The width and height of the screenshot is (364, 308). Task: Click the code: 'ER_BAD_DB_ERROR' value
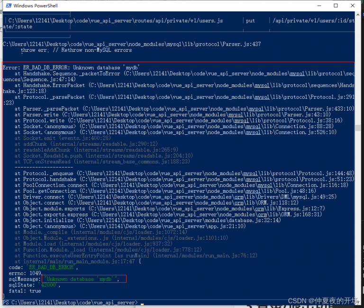51,267
